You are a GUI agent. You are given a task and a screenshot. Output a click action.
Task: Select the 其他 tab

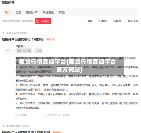coord(62,12)
